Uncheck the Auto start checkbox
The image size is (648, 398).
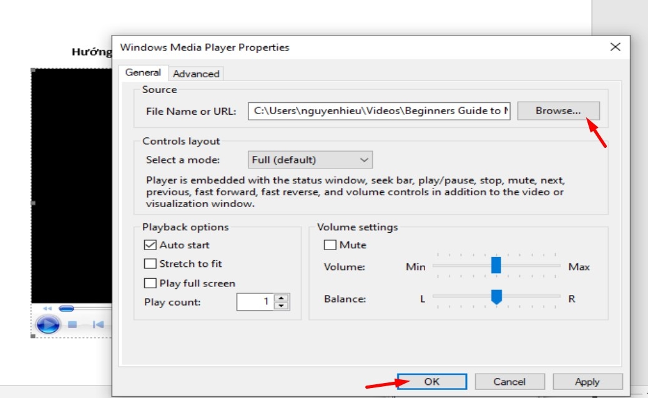150,245
